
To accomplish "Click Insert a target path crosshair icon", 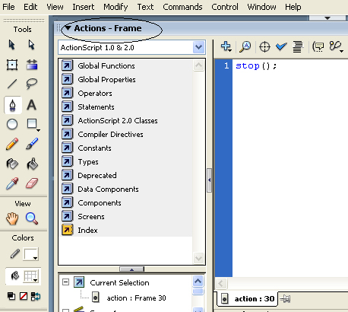I will [x=264, y=47].
